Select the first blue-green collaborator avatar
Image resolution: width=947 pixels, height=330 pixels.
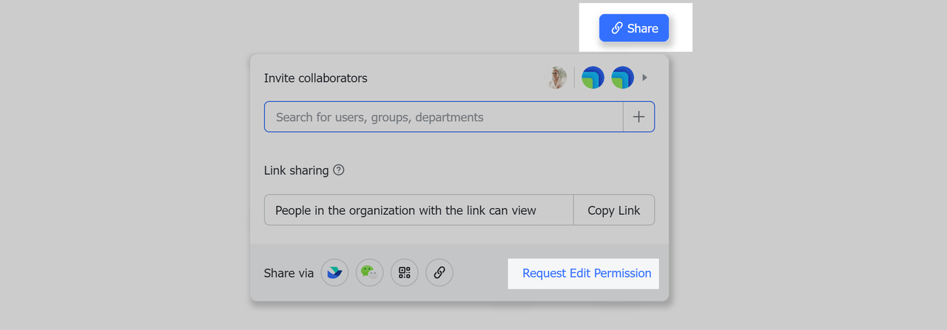click(593, 78)
